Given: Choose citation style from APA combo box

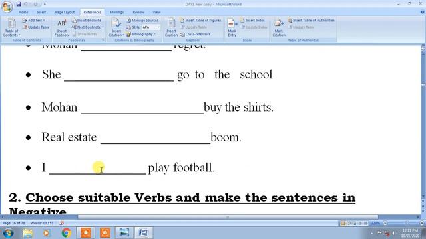Looking at the screenshot, I should 151,27.
